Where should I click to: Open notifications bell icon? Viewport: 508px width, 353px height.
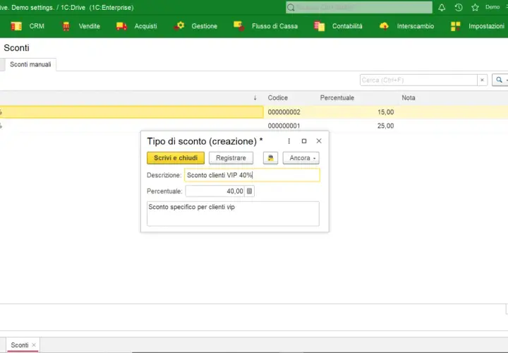tap(442, 8)
